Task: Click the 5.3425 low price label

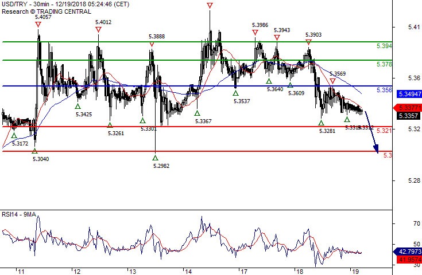Action: pos(84,115)
